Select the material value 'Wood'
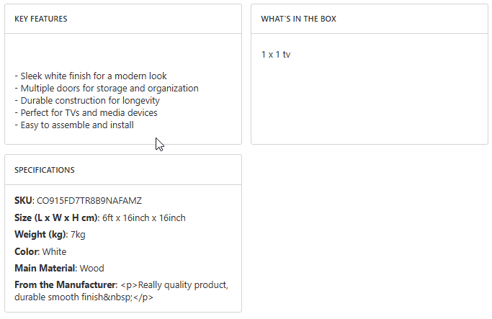The height and width of the screenshot is (319, 492). click(x=91, y=269)
